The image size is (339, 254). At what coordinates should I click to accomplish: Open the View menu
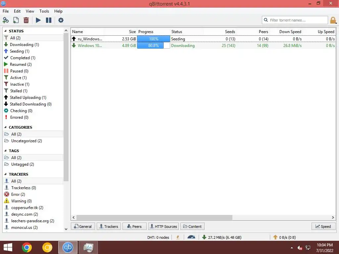click(30, 11)
